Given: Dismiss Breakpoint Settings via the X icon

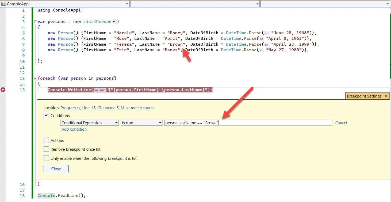Looking at the screenshot, I should [x=386, y=96].
